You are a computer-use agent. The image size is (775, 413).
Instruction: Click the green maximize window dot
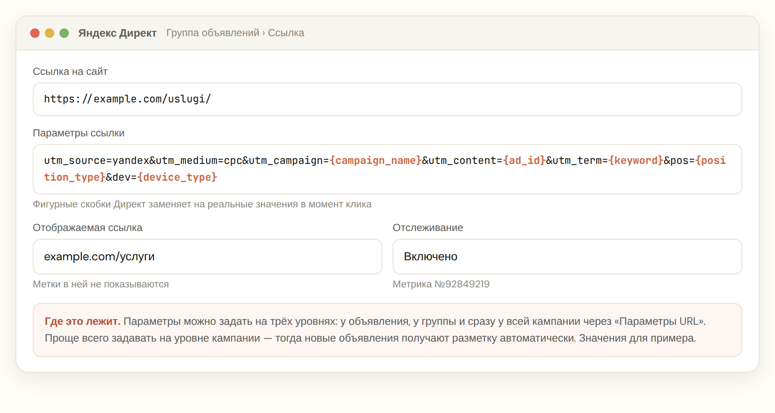point(64,33)
